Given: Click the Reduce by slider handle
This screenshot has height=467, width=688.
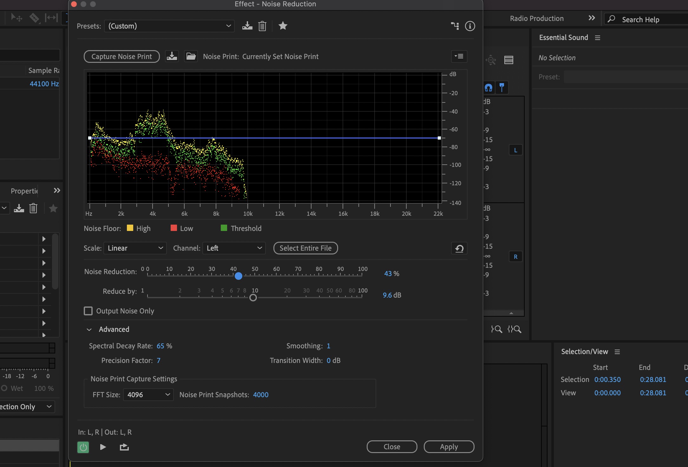Looking at the screenshot, I should tap(253, 298).
